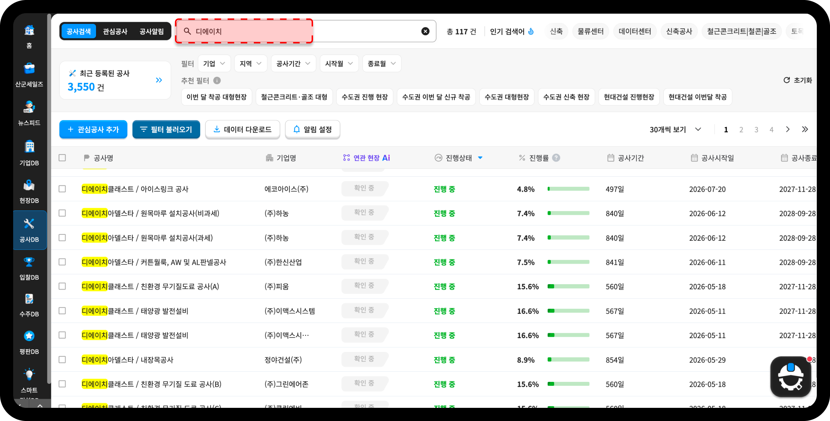Expand the 기업 filter dropdown
The image size is (830, 421).
214,63
